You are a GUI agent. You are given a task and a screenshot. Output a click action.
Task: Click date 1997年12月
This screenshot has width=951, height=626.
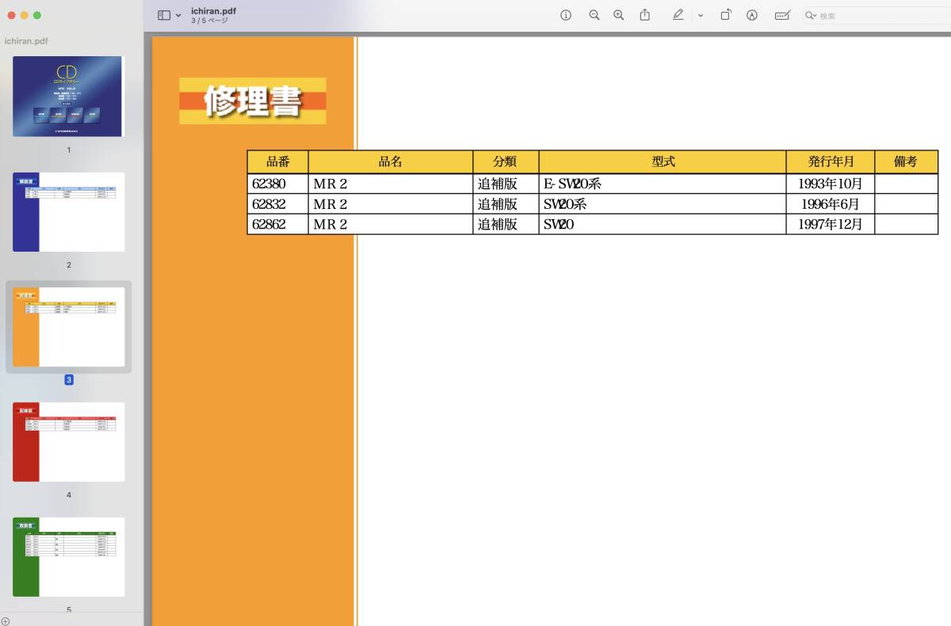click(831, 225)
